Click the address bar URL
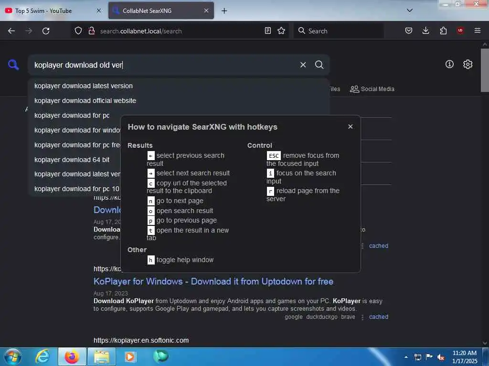 141,31
